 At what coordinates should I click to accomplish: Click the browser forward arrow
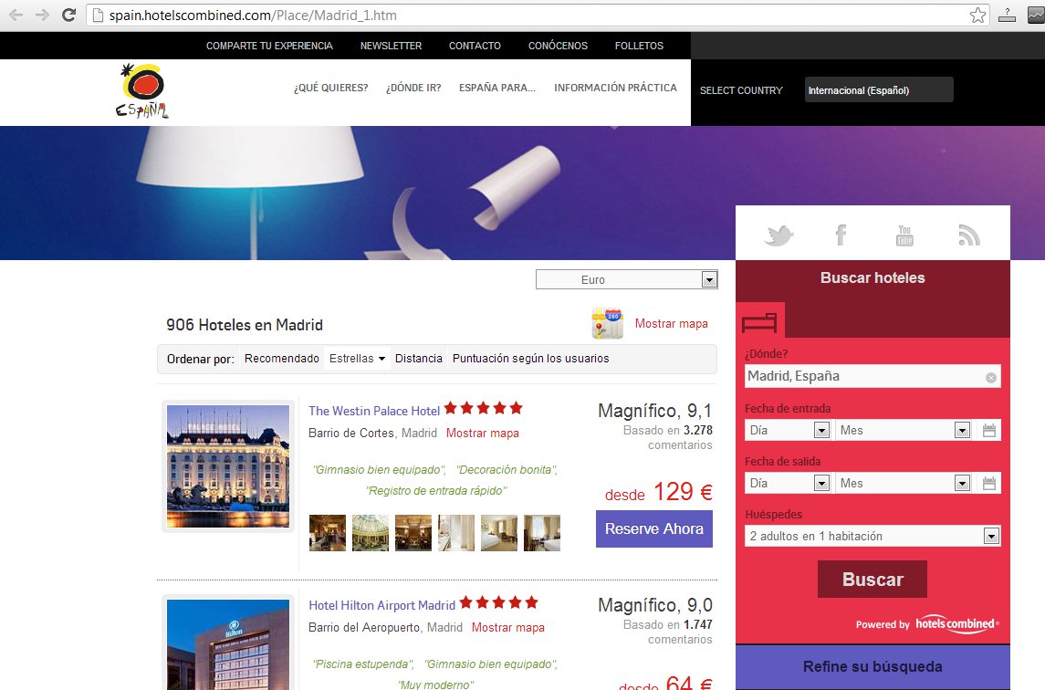point(42,15)
